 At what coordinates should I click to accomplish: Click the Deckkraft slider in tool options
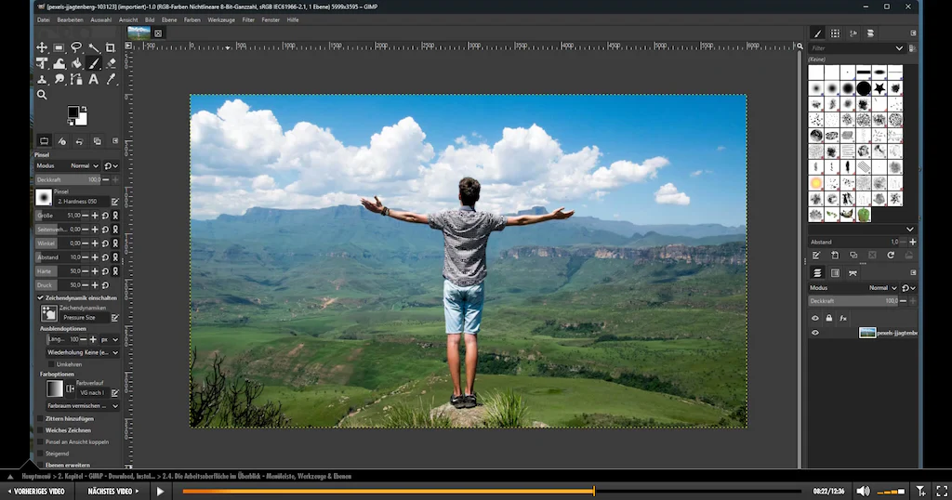point(68,179)
